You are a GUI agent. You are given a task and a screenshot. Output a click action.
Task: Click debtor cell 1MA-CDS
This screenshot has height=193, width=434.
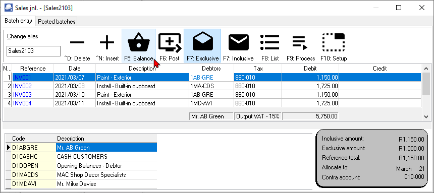(211, 86)
